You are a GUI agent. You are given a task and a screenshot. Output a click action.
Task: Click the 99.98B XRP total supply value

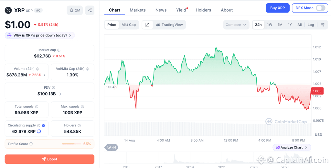point(27,113)
